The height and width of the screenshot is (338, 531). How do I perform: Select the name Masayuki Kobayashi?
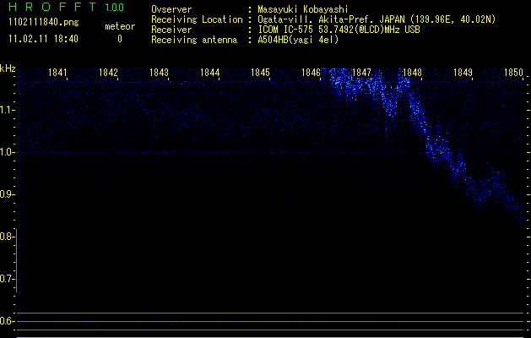(x=303, y=9)
